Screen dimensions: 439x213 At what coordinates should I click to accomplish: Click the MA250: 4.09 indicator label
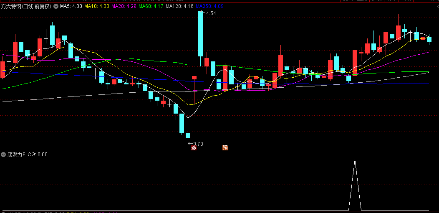coord(209,6)
